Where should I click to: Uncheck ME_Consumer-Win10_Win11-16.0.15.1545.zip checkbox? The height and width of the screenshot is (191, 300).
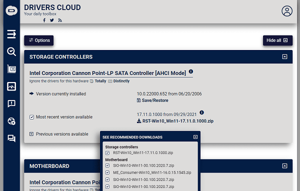pyautogui.click(x=107, y=172)
